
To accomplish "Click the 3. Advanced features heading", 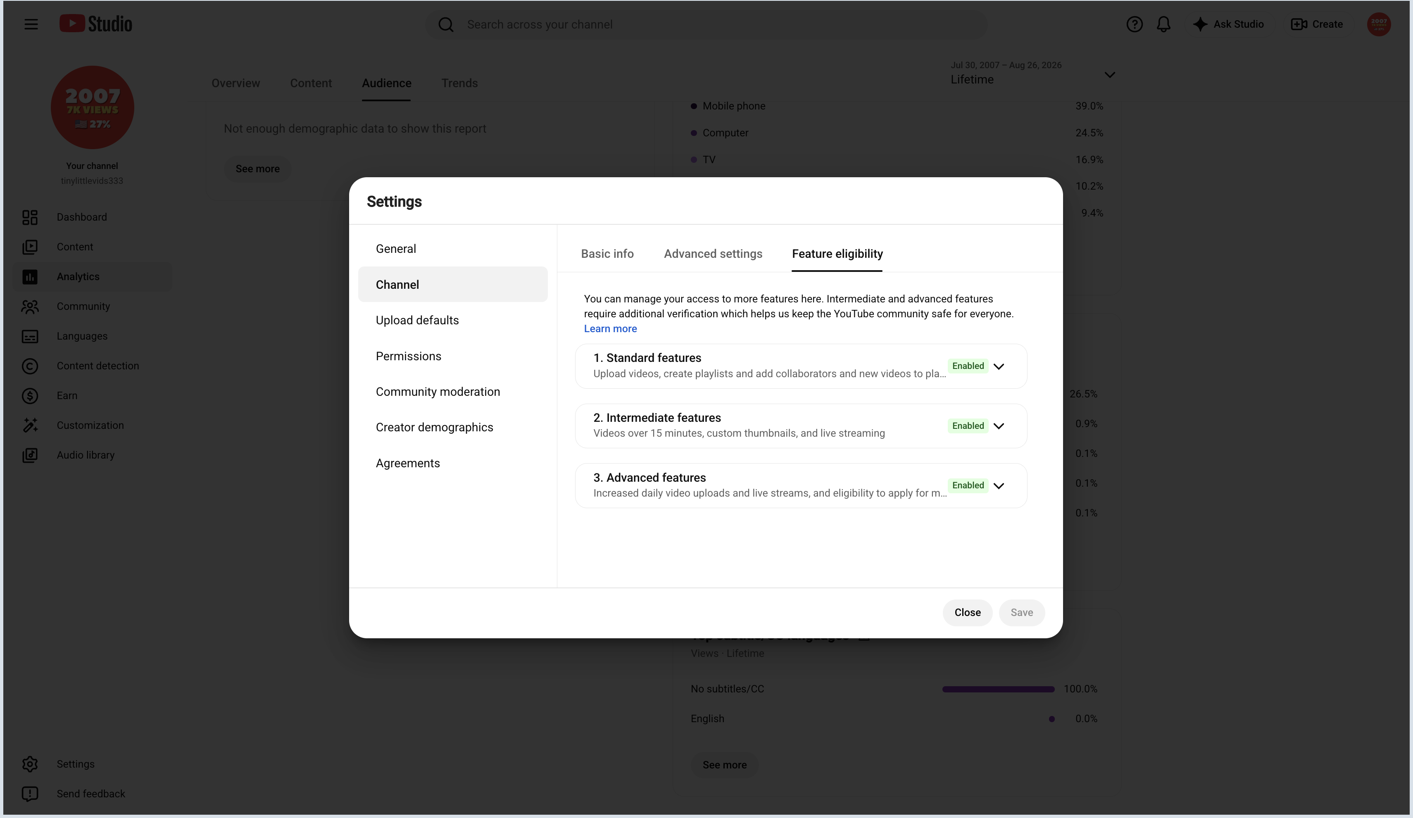I will [x=649, y=478].
